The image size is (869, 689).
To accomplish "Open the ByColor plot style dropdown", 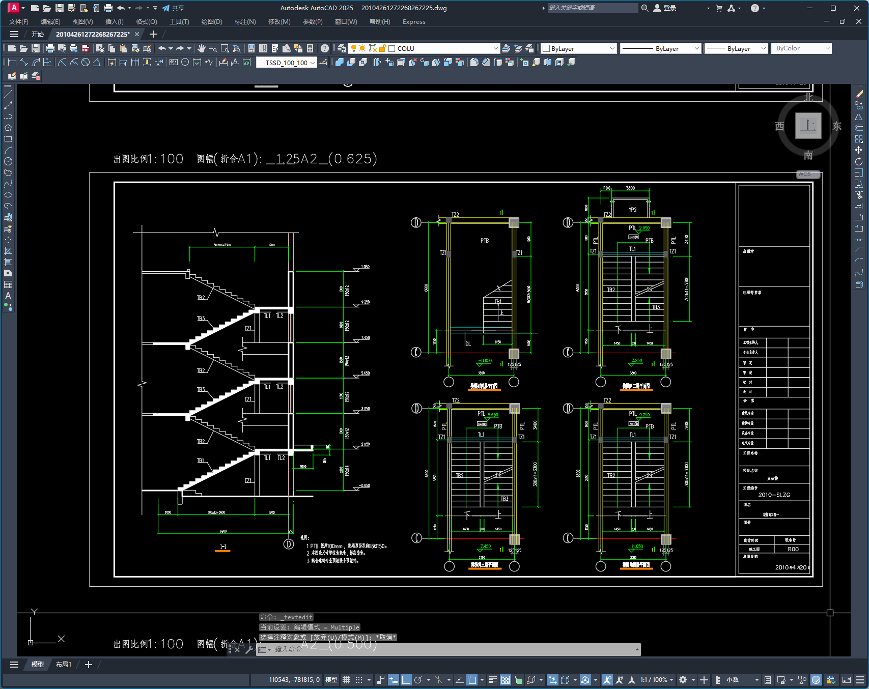I will click(x=801, y=48).
